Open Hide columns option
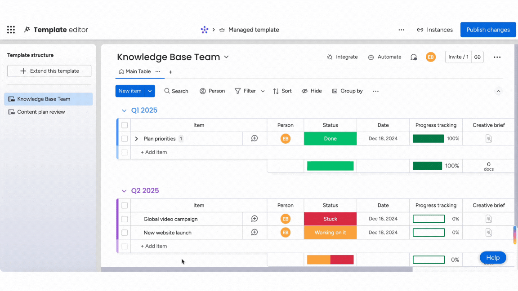 pos(312,91)
